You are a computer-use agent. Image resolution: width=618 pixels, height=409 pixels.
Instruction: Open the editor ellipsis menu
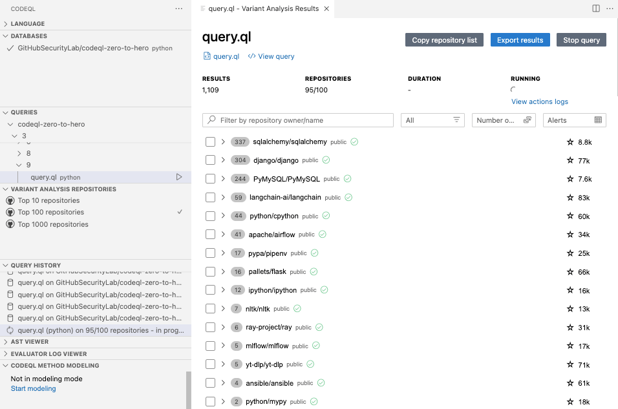[x=610, y=8]
